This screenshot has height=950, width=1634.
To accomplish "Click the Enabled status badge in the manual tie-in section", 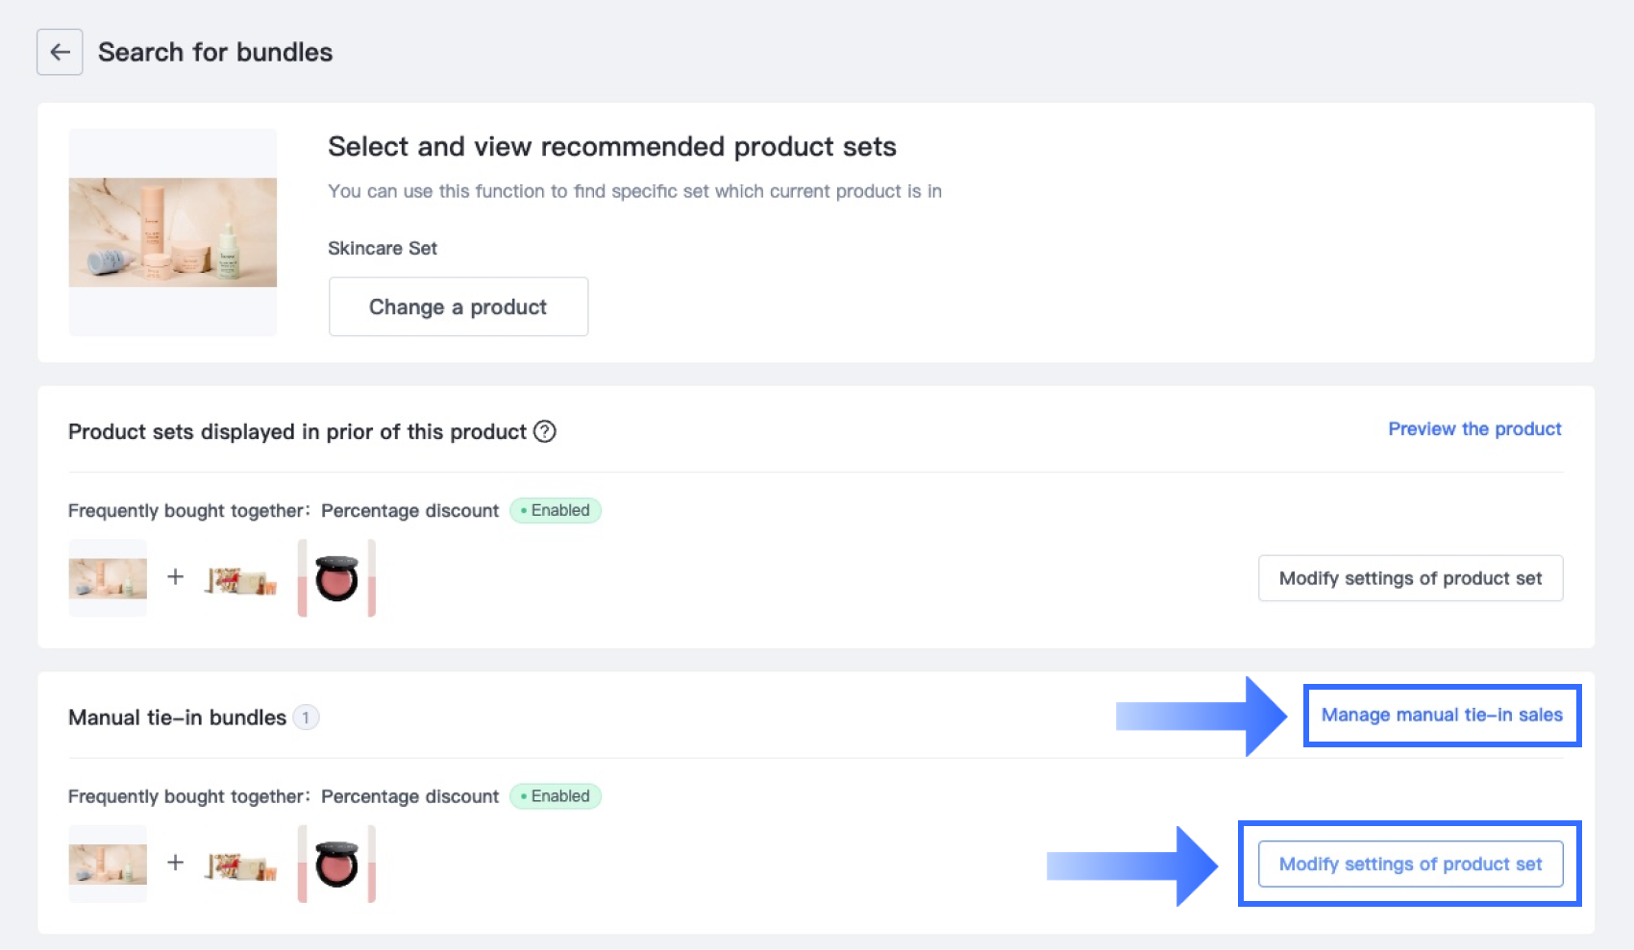I will tap(556, 796).
